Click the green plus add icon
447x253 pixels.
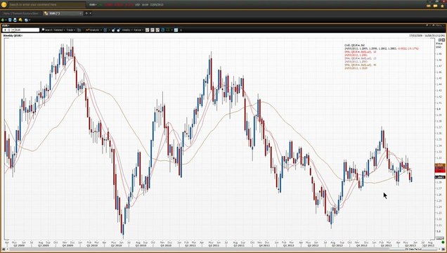point(3,20)
